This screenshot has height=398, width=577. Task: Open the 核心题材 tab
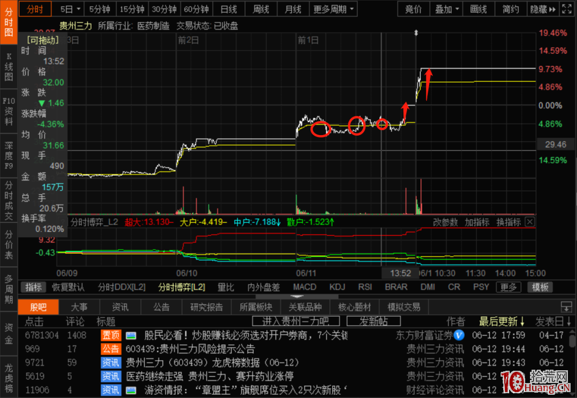(x=354, y=307)
